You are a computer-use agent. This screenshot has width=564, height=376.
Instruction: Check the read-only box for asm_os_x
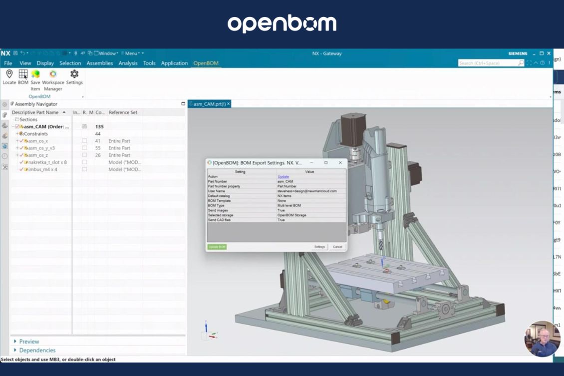pos(84,141)
